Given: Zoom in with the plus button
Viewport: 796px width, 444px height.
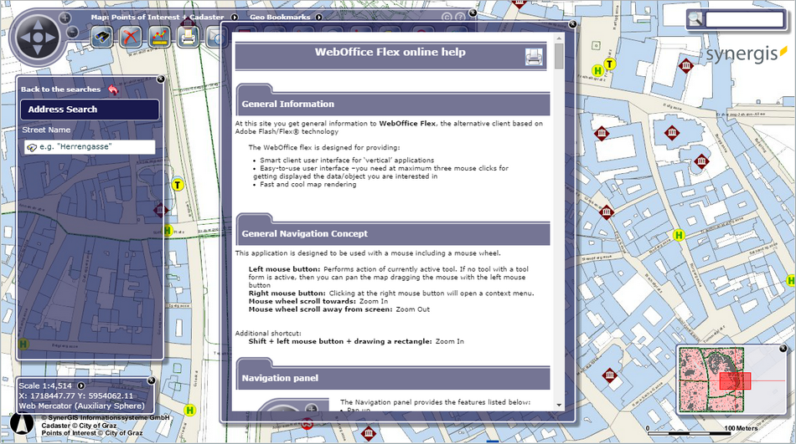Looking at the screenshot, I should tap(65, 18).
